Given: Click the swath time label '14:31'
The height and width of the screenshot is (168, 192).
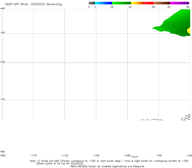Looking at the screenshot, I should pyautogui.click(x=135, y=157).
